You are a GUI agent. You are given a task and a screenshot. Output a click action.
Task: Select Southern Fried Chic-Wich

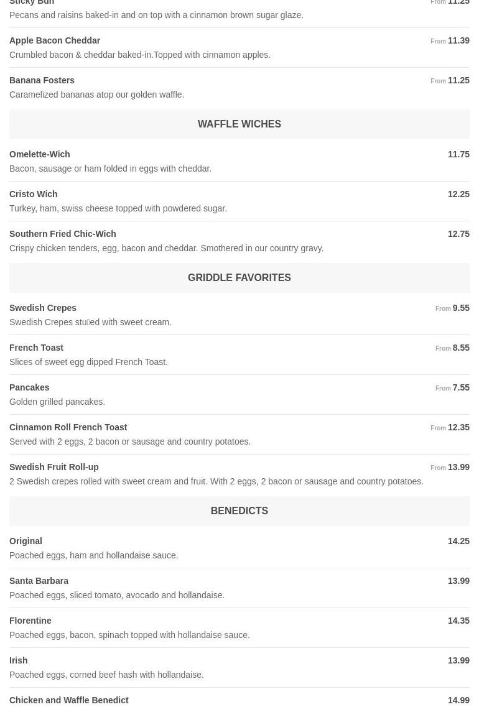63,234
